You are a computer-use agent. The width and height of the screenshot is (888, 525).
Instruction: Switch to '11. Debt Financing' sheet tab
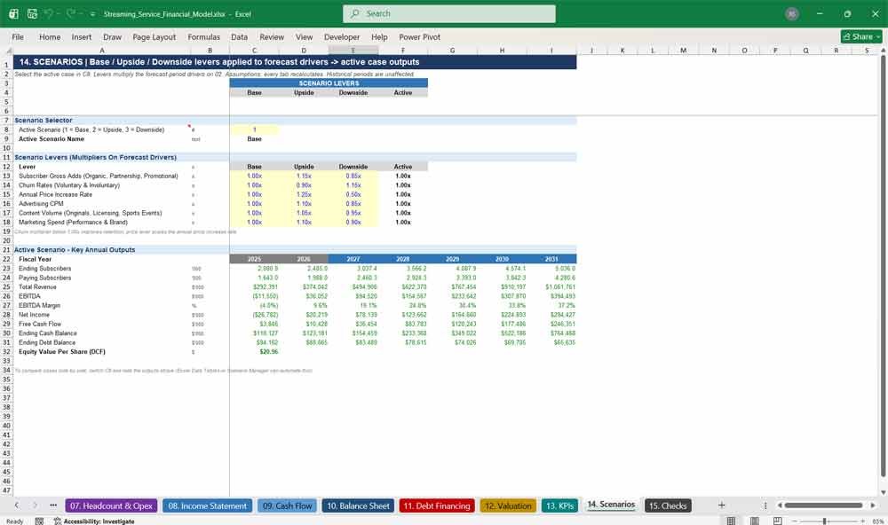(437, 505)
